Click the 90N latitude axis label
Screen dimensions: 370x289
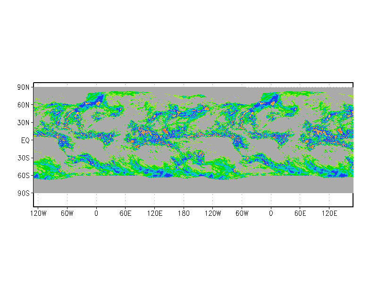[24, 87]
